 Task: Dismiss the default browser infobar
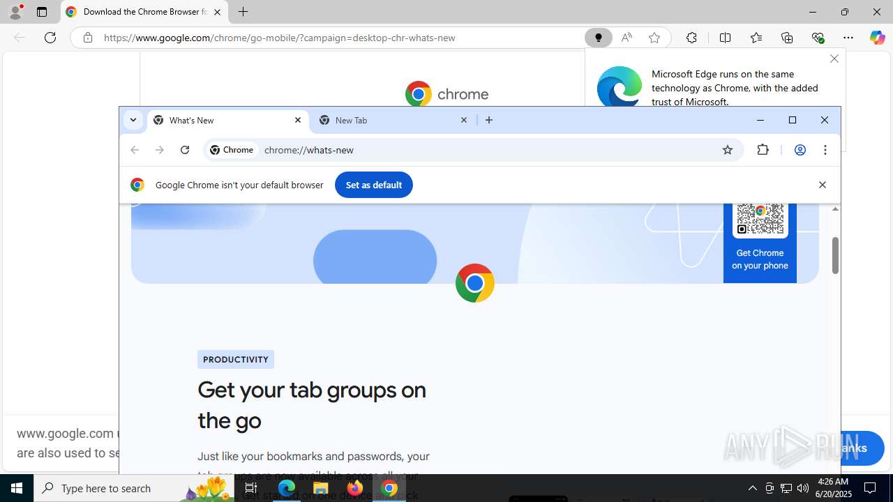point(823,185)
